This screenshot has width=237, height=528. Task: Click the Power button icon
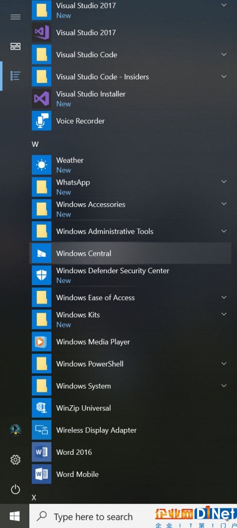click(x=15, y=489)
